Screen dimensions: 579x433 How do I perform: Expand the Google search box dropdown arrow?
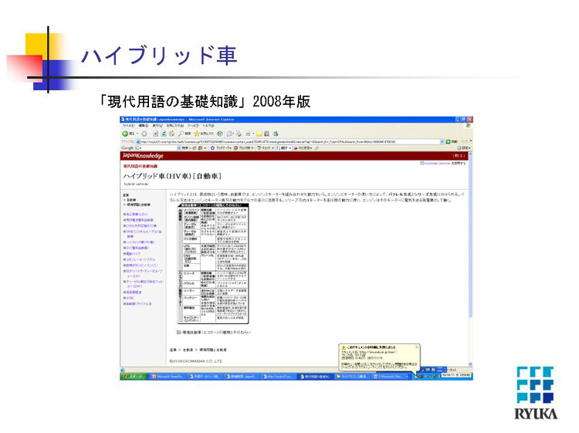coord(179,148)
